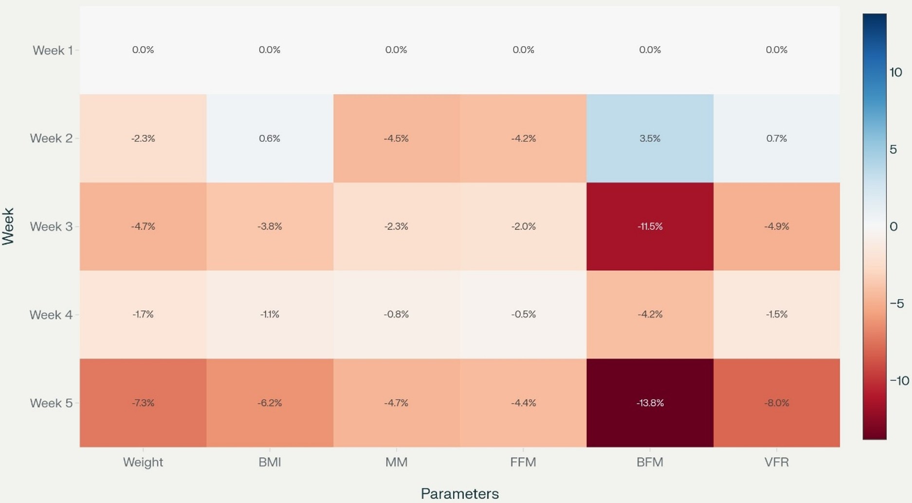Select the Week 3 Weight cell showing -4.7%

143,226
